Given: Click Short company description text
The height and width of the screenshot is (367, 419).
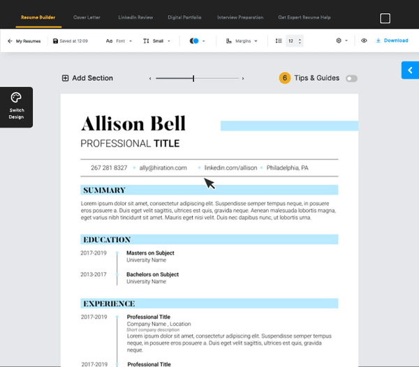Looking at the screenshot, I should [153, 330].
